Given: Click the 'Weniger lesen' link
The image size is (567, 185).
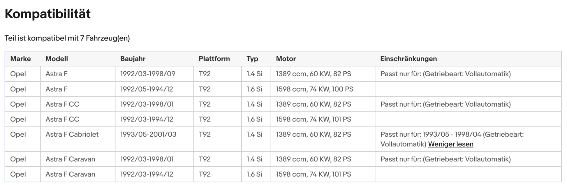Looking at the screenshot, I should pos(450,144).
